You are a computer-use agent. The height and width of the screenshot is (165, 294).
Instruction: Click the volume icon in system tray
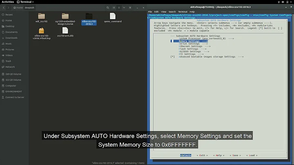click(x=283, y=2)
